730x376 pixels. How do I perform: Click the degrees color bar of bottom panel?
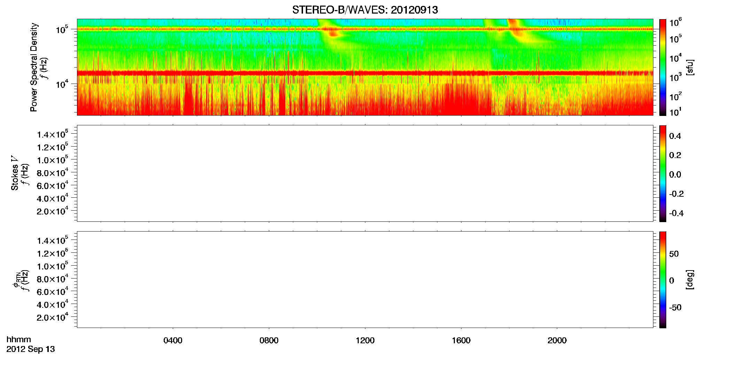click(663, 280)
